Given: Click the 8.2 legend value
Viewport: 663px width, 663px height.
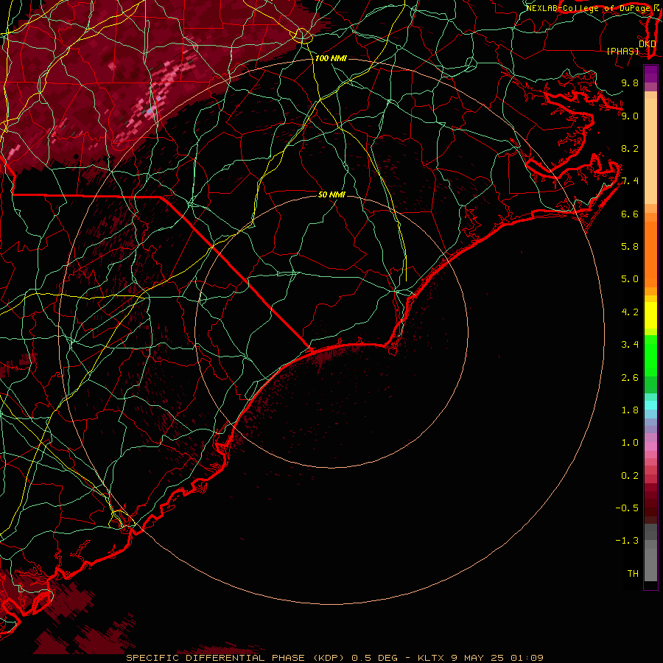Looking at the screenshot, I should [630, 148].
